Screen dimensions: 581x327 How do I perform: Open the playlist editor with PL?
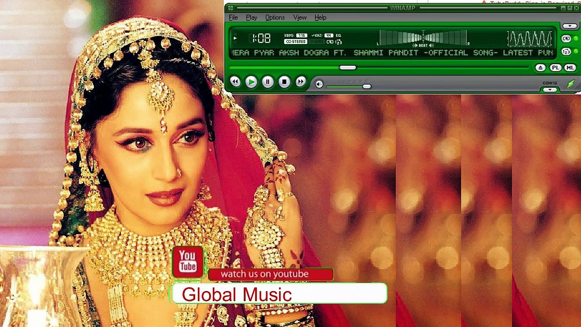click(555, 68)
